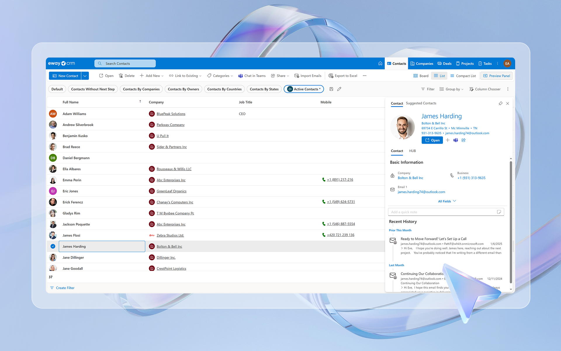
Task: Click the preview panel vertical scrollbar
Action: pos(511,222)
